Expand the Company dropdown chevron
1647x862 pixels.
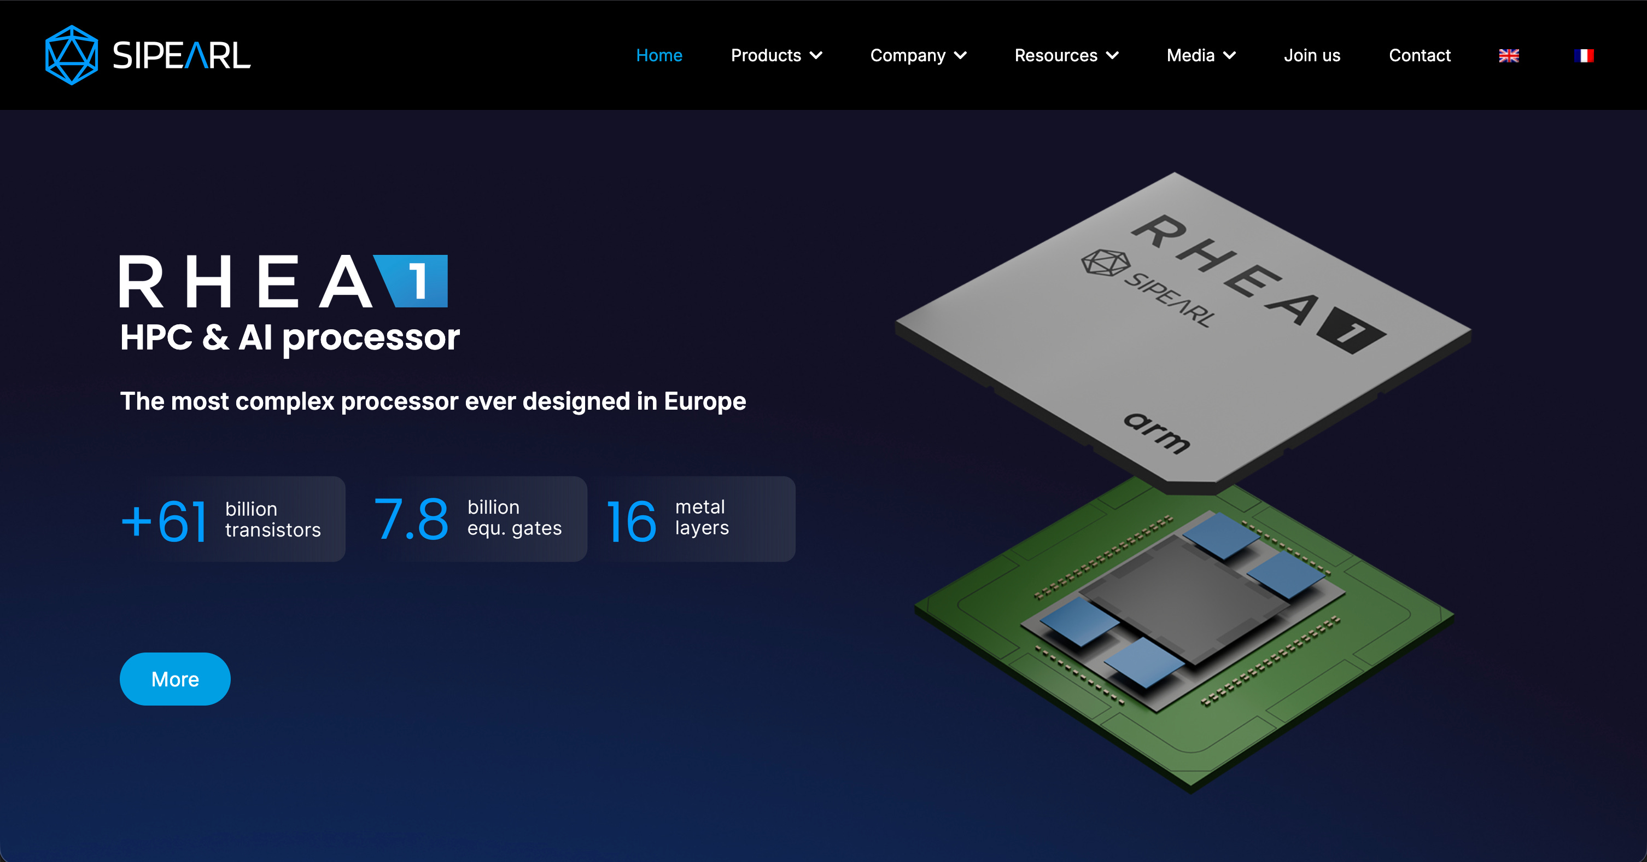point(960,56)
